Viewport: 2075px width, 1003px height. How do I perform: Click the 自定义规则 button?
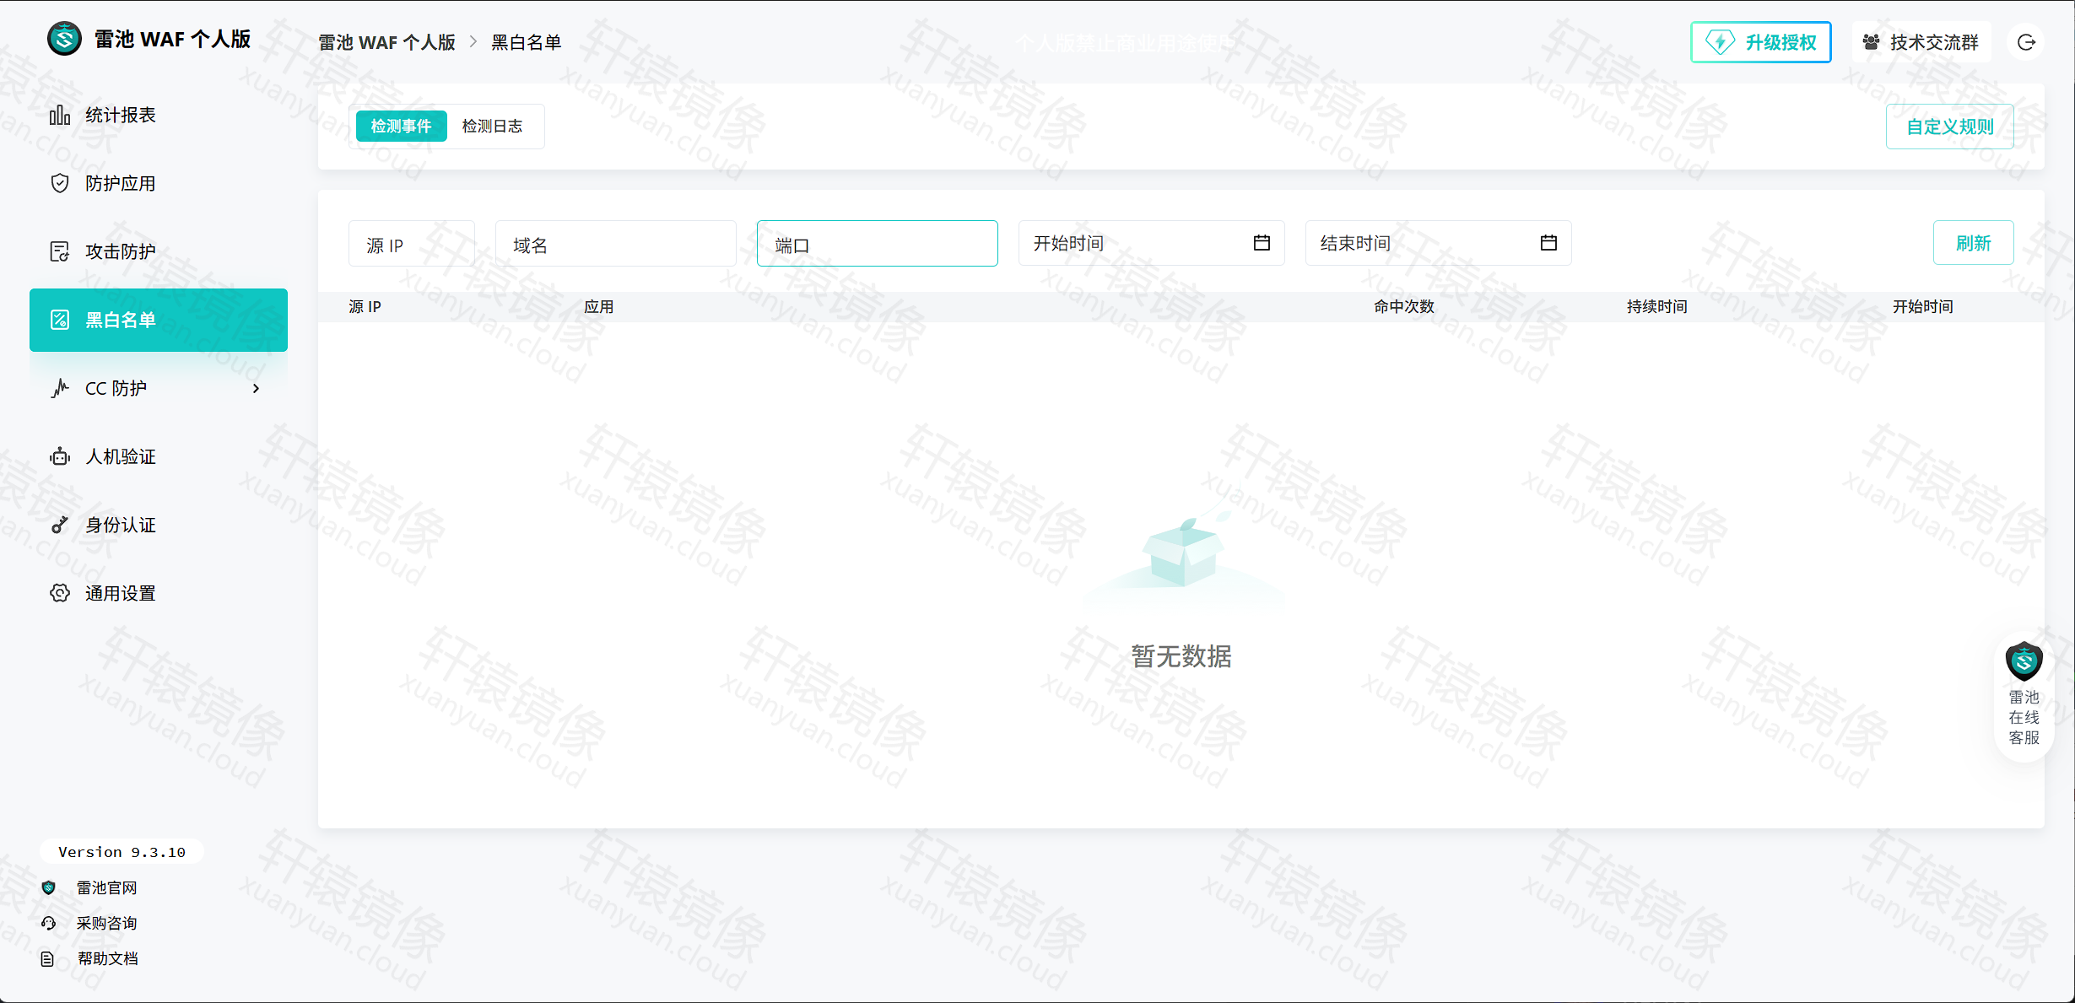pos(1949,127)
